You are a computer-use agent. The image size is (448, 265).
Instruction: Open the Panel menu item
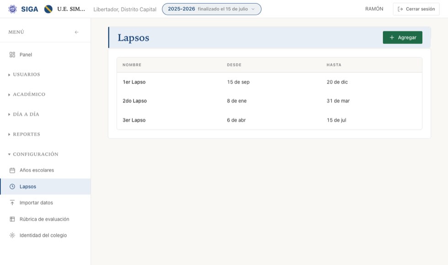45,54
